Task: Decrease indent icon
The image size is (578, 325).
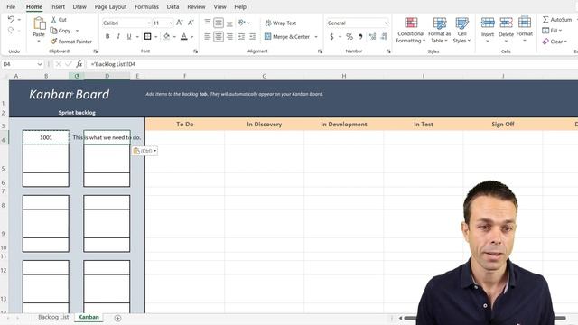Action: pos(241,36)
